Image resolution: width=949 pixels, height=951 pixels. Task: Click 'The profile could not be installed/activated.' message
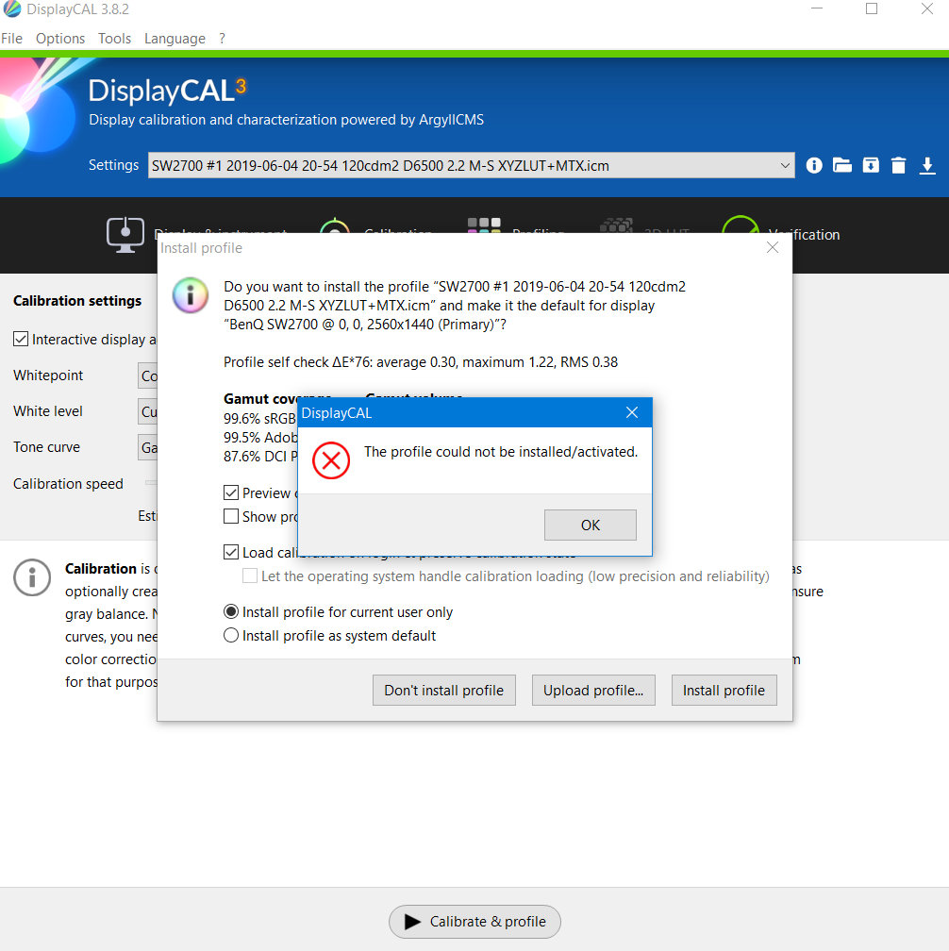pyautogui.click(x=501, y=452)
